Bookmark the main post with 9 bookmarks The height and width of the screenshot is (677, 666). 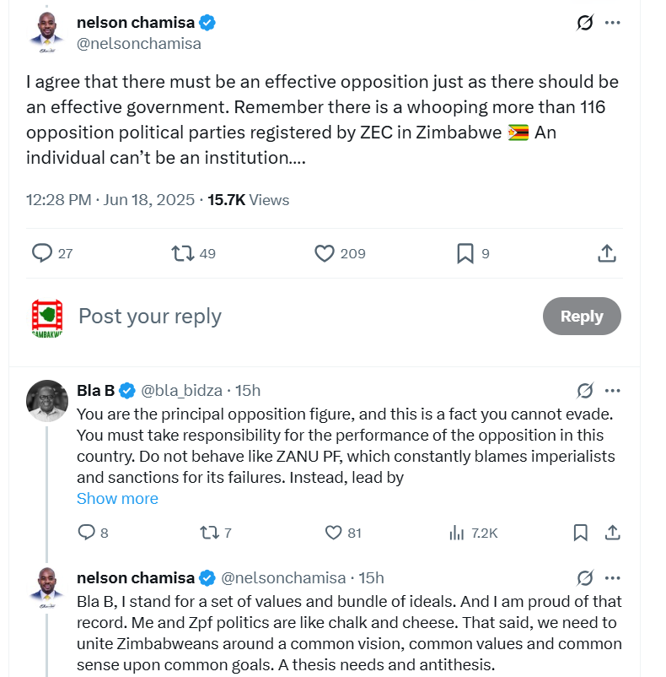[x=465, y=252]
